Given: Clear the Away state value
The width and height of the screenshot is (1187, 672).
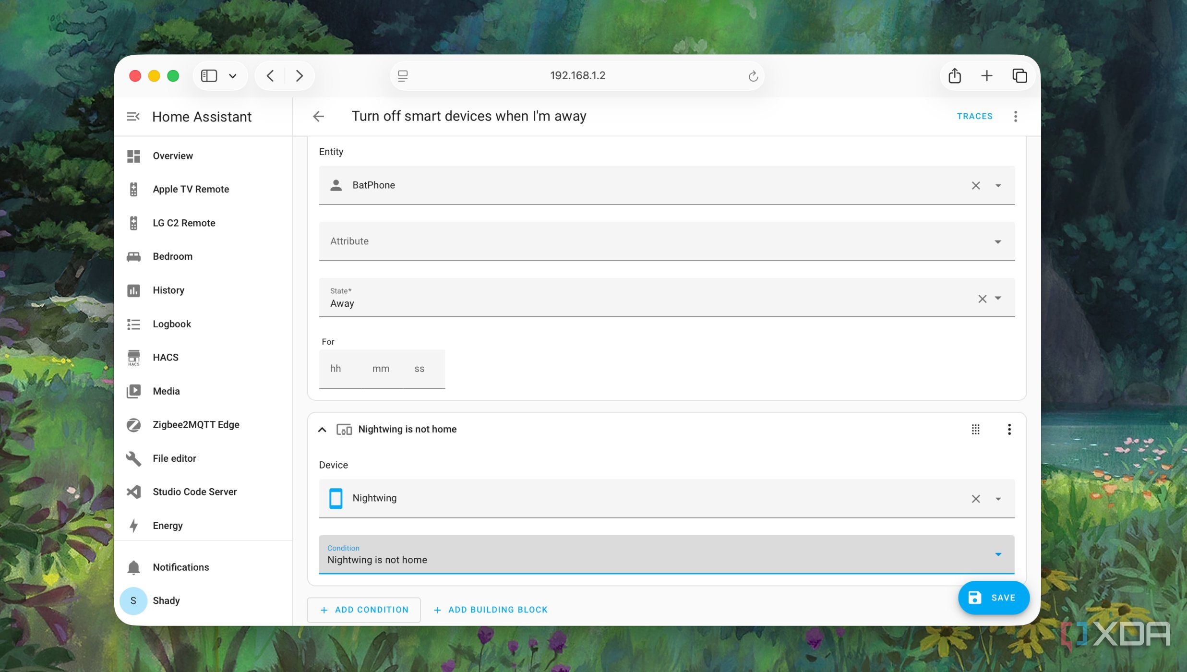Looking at the screenshot, I should pos(983,299).
